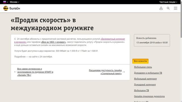Screen dimensions: 182x102
Task: Click the paragraph about 500 Мбайт pricing
Action: (56, 51)
